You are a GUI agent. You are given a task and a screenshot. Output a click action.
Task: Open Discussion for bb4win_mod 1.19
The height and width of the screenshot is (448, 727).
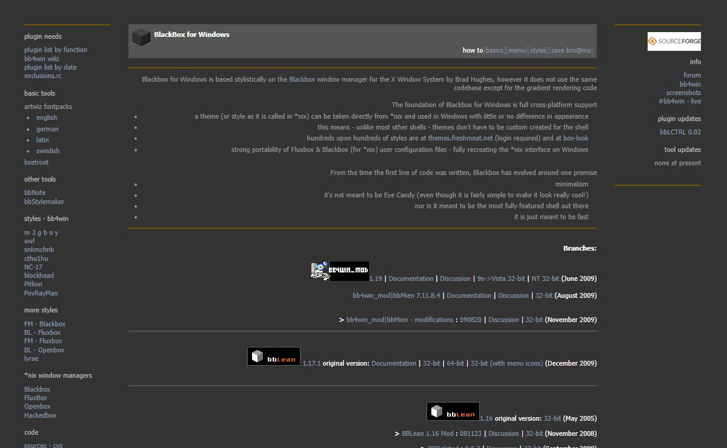pyautogui.click(x=455, y=278)
